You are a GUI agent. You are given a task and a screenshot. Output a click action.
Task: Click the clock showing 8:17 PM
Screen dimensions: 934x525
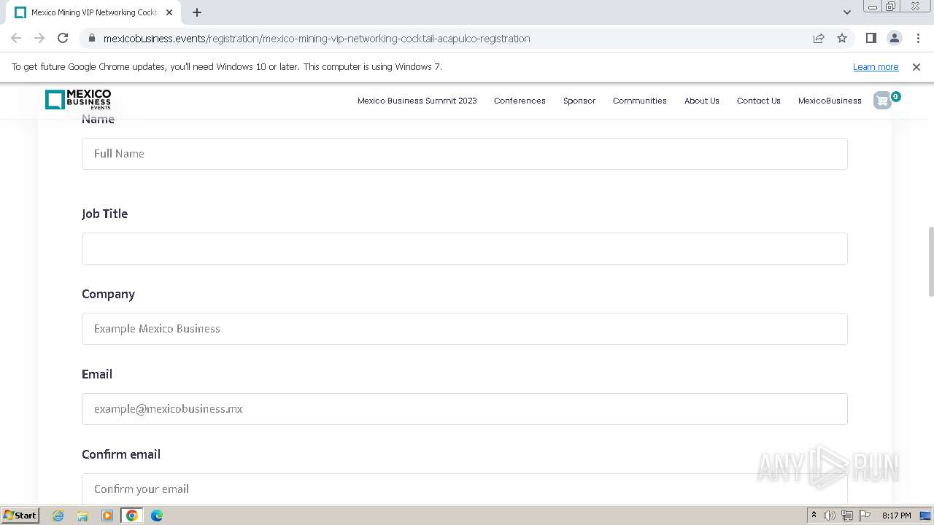coord(896,516)
